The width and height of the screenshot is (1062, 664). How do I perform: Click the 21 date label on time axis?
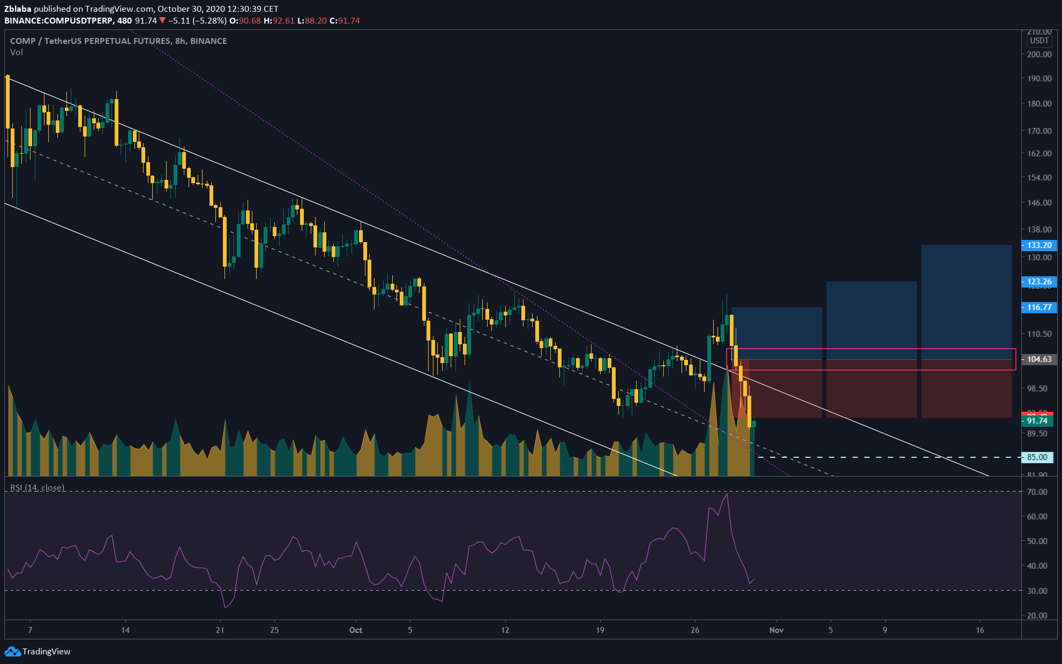pyautogui.click(x=220, y=630)
